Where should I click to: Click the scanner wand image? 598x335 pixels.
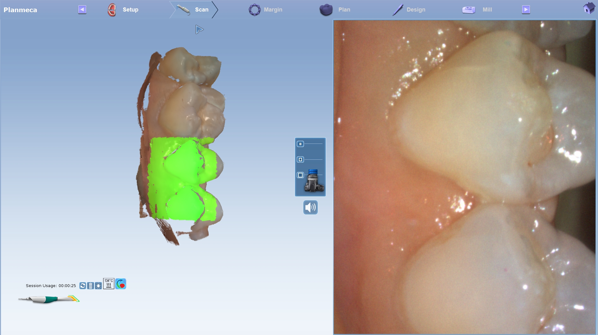coord(49,299)
